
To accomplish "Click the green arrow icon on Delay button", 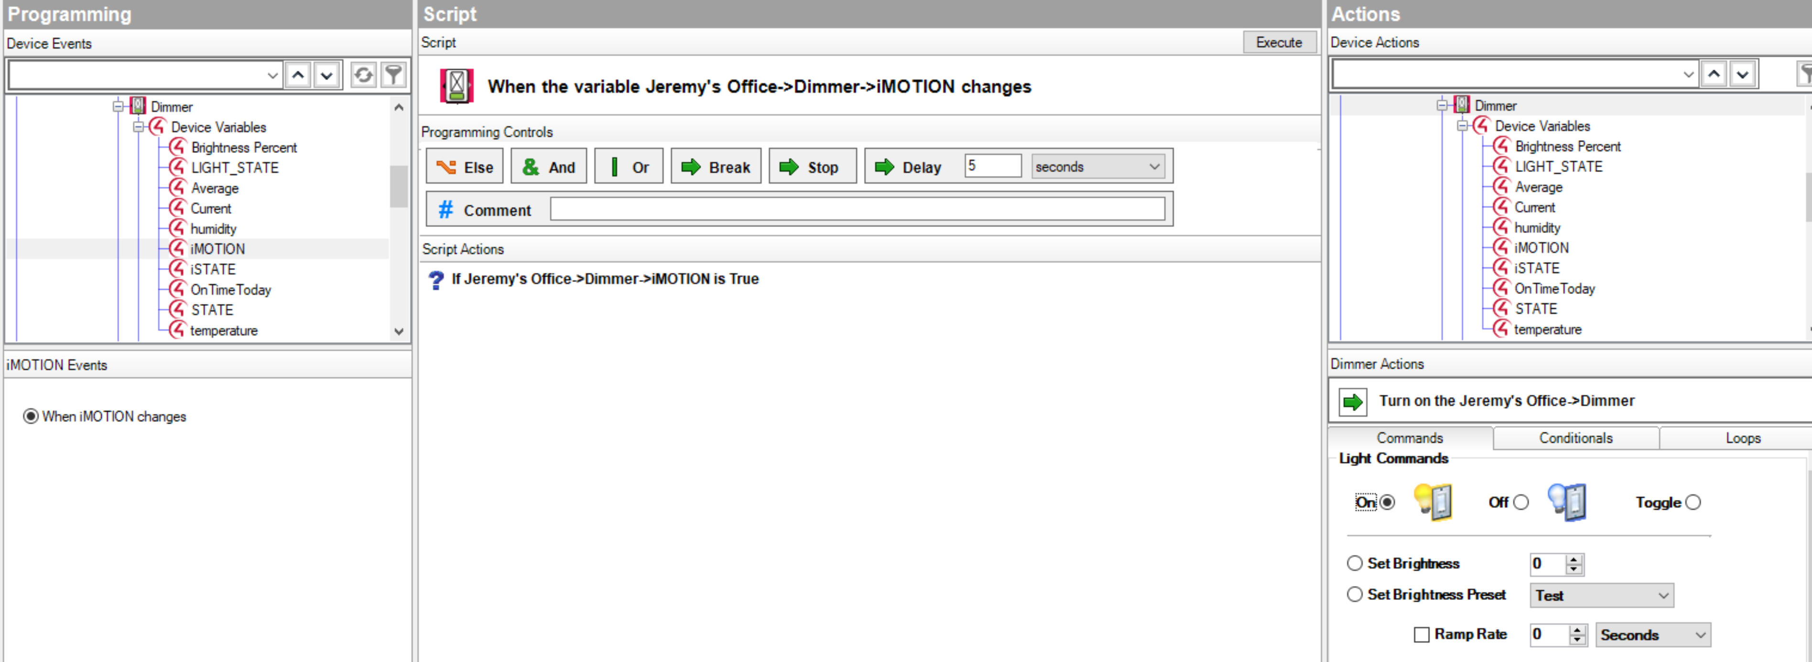I will 884,167.
